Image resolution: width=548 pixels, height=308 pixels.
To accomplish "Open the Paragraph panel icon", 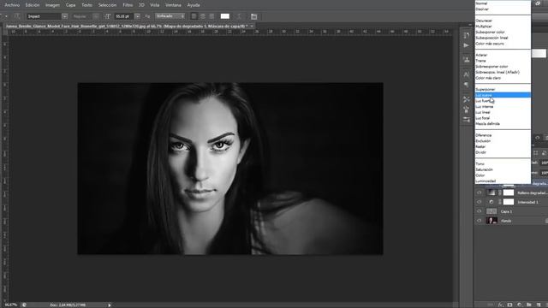I will tap(466, 85).
